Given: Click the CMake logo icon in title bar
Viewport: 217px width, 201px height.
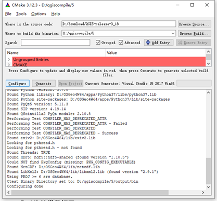Looking at the screenshot, I should 8,5.
